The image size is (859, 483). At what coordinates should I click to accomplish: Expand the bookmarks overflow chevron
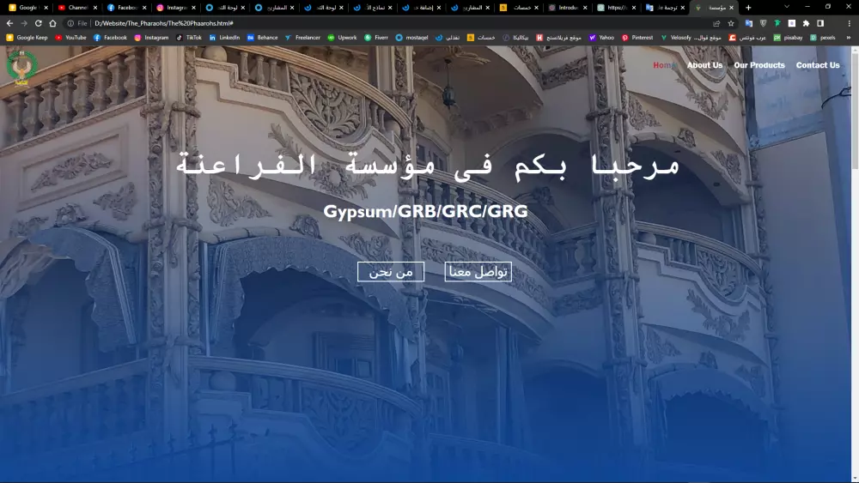tap(849, 38)
